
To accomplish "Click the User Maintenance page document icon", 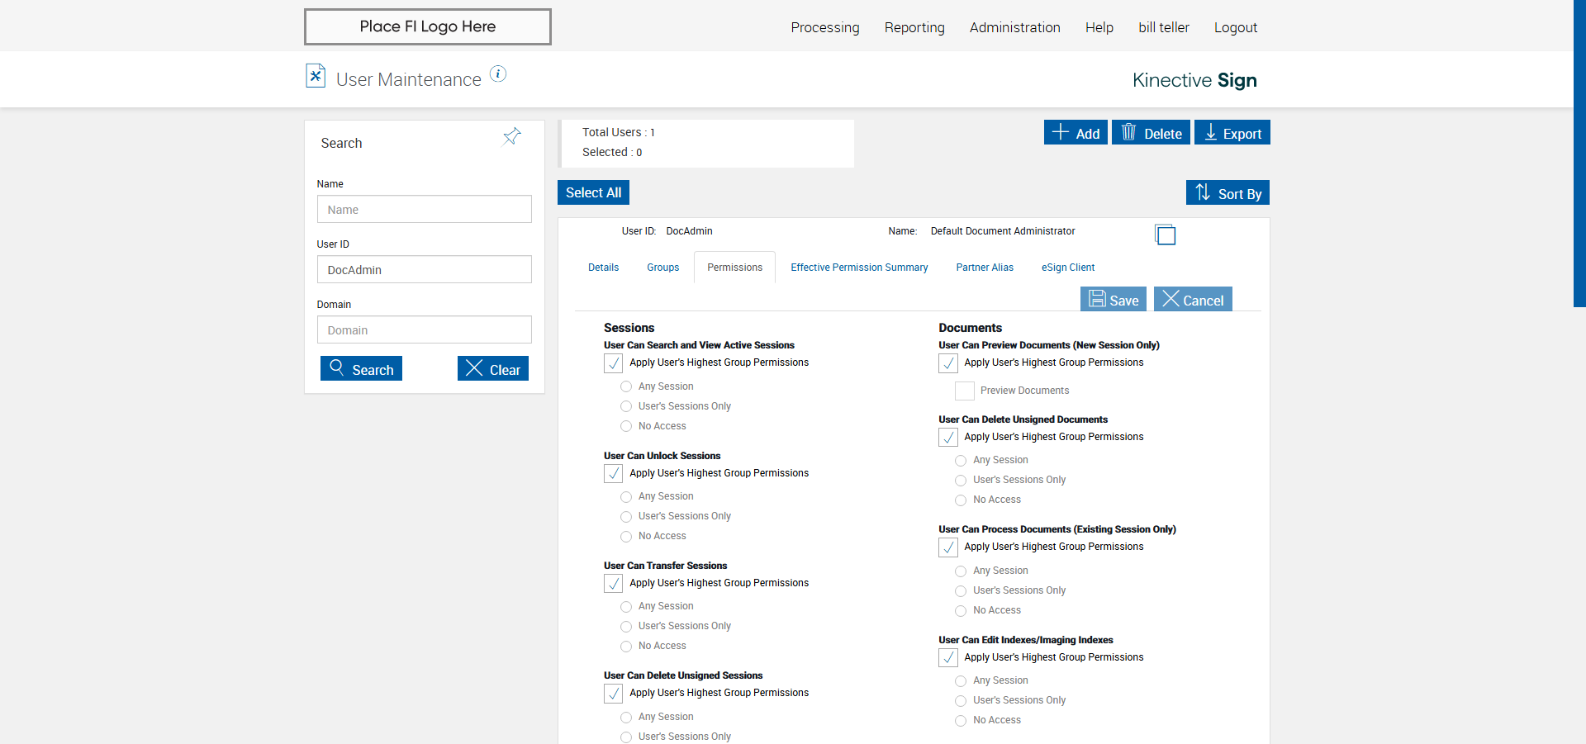I will pyautogui.click(x=316, y=76).
